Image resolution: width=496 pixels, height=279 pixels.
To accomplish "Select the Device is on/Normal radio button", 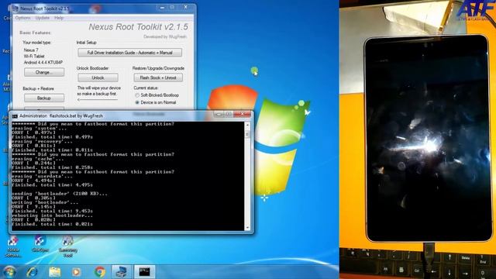I will pos(137,102).
